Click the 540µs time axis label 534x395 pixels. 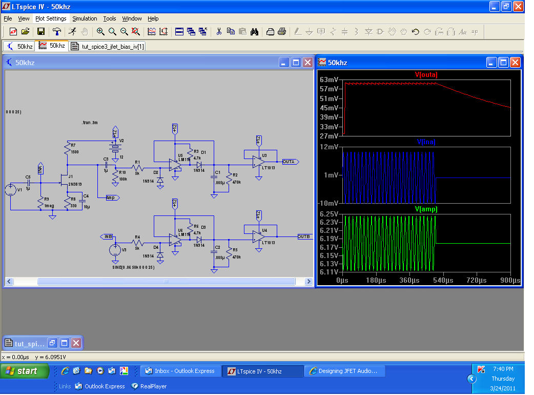[443, 280]
